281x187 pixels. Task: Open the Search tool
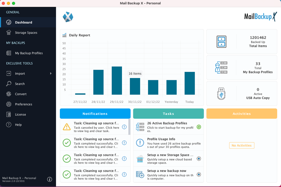[28, 83]
